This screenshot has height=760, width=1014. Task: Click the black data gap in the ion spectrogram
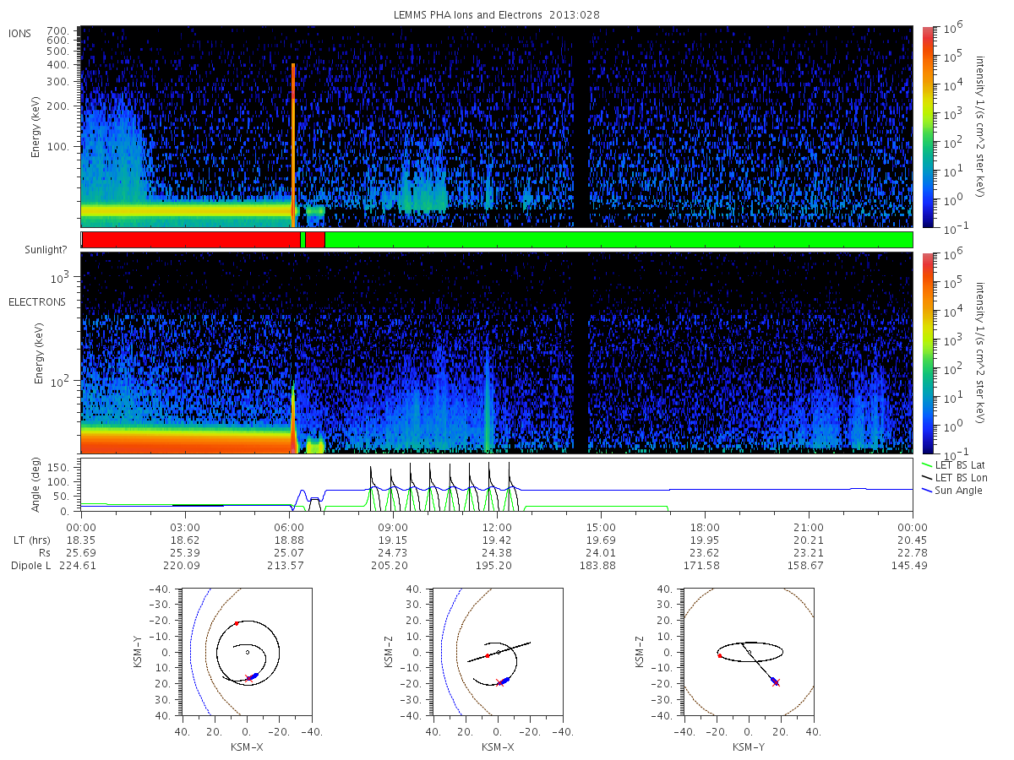(580, 127)
